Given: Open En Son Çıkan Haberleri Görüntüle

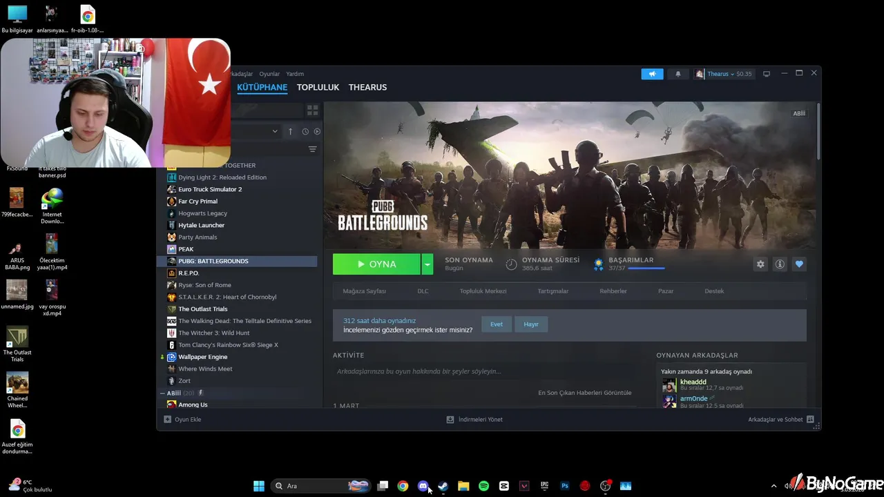Looking at the screenshot, I should coord(584,393).
